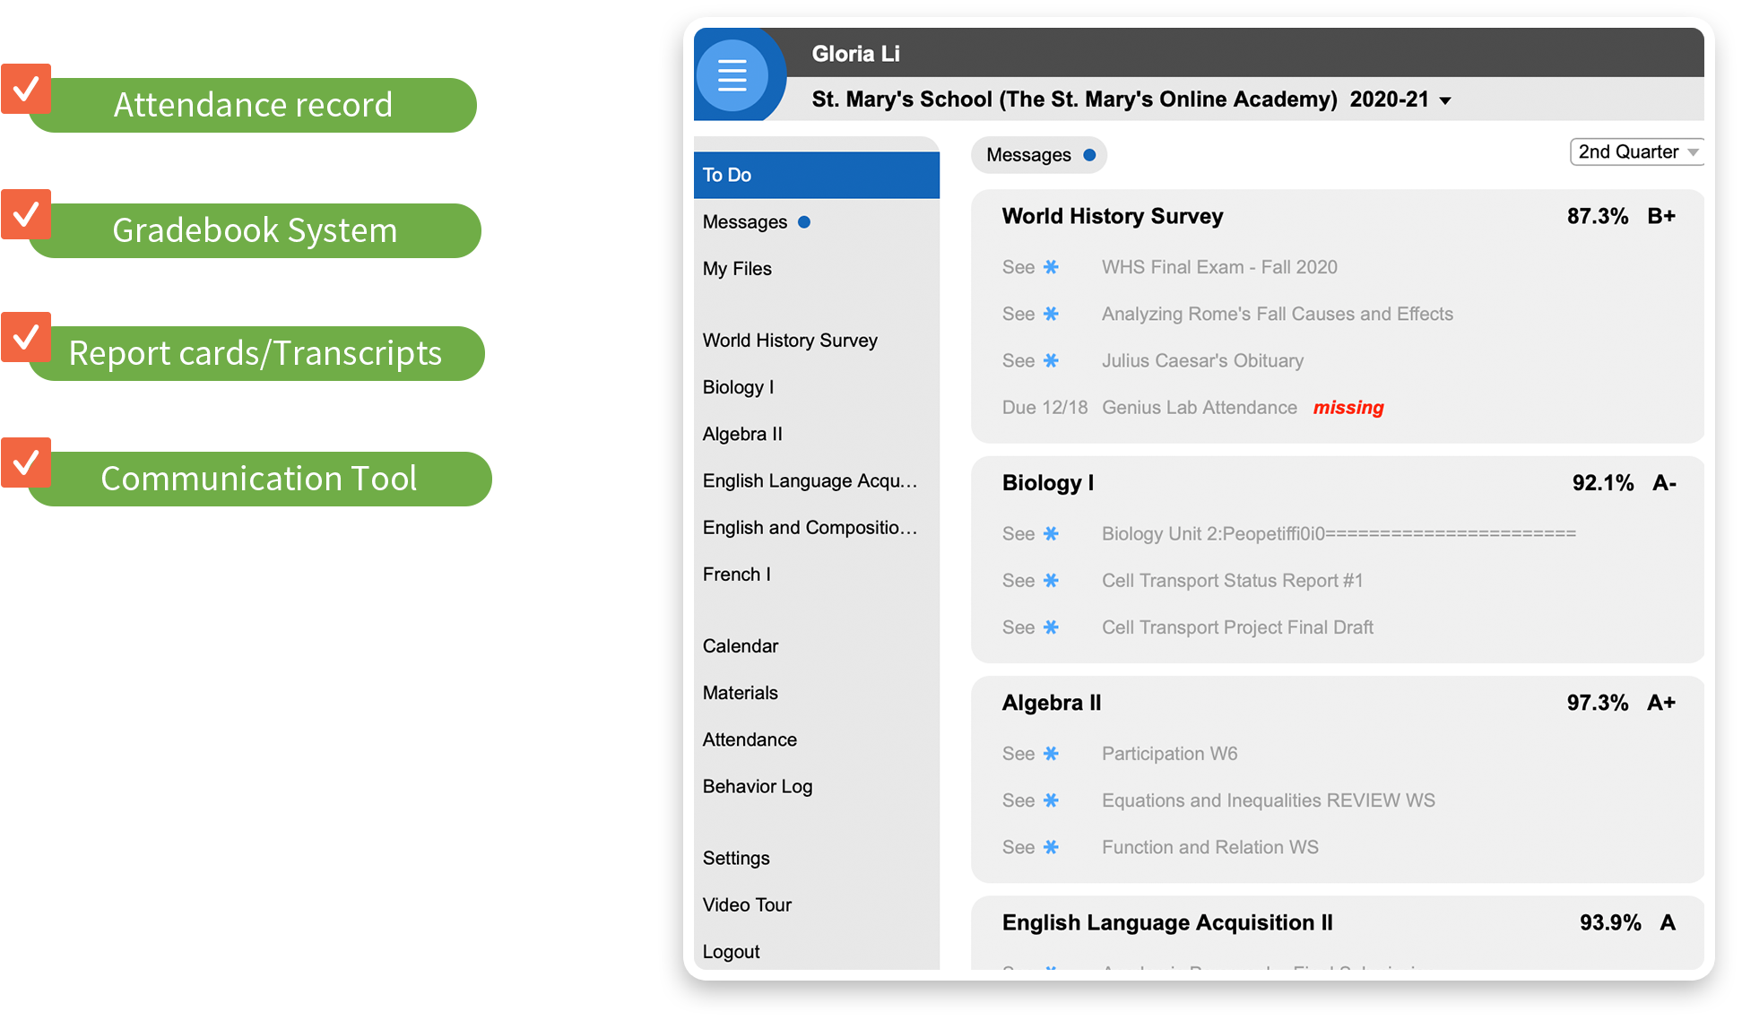This screenshot has width=1742, height=1020.
Task: Click the asterisk beside Analyzing Rome's Fall Causes
Action: point(1051,314)
